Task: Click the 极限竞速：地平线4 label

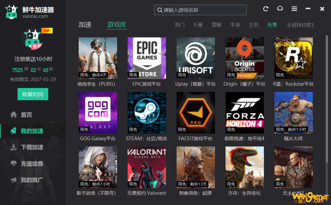Action: click(244, 139)
